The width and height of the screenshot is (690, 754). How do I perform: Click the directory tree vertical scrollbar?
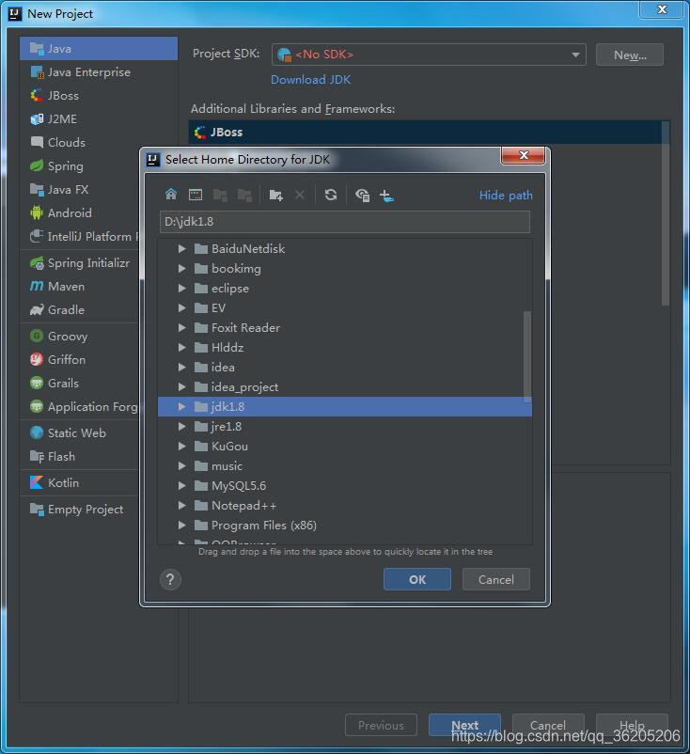527,356
